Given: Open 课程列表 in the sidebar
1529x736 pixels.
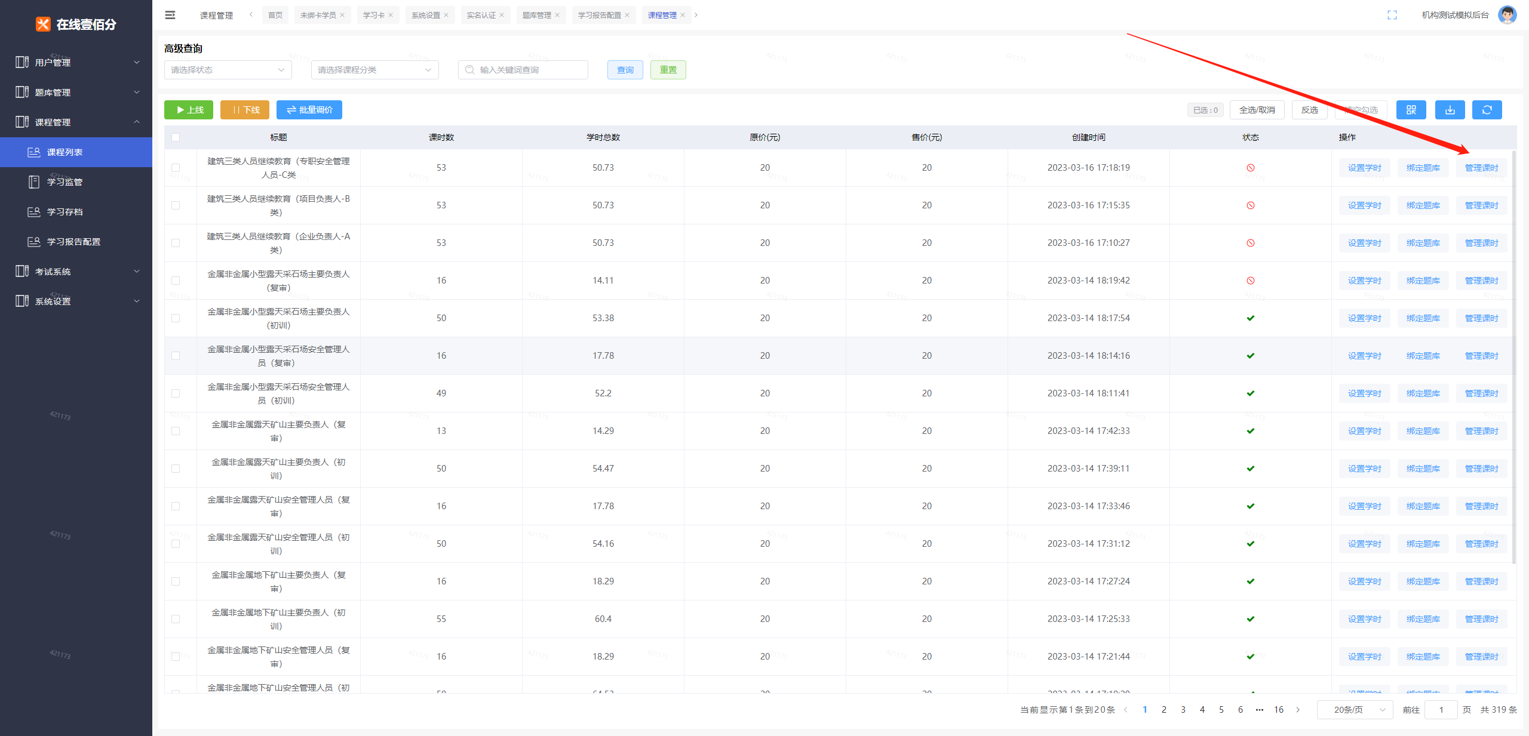Looking at the screenshot, I should (76, 152).
